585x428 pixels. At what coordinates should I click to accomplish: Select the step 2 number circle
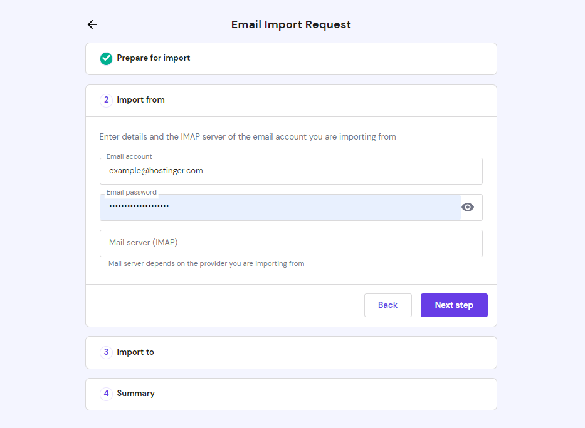coord(106,100)
